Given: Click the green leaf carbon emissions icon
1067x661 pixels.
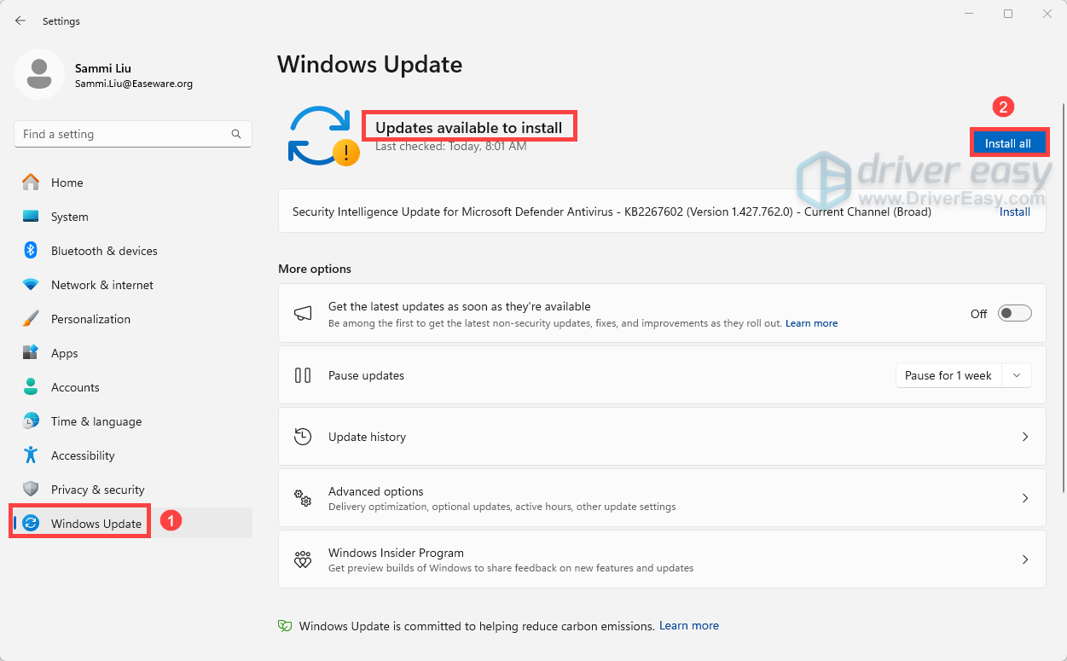Looking at the screenshot, I should (285, 626).
